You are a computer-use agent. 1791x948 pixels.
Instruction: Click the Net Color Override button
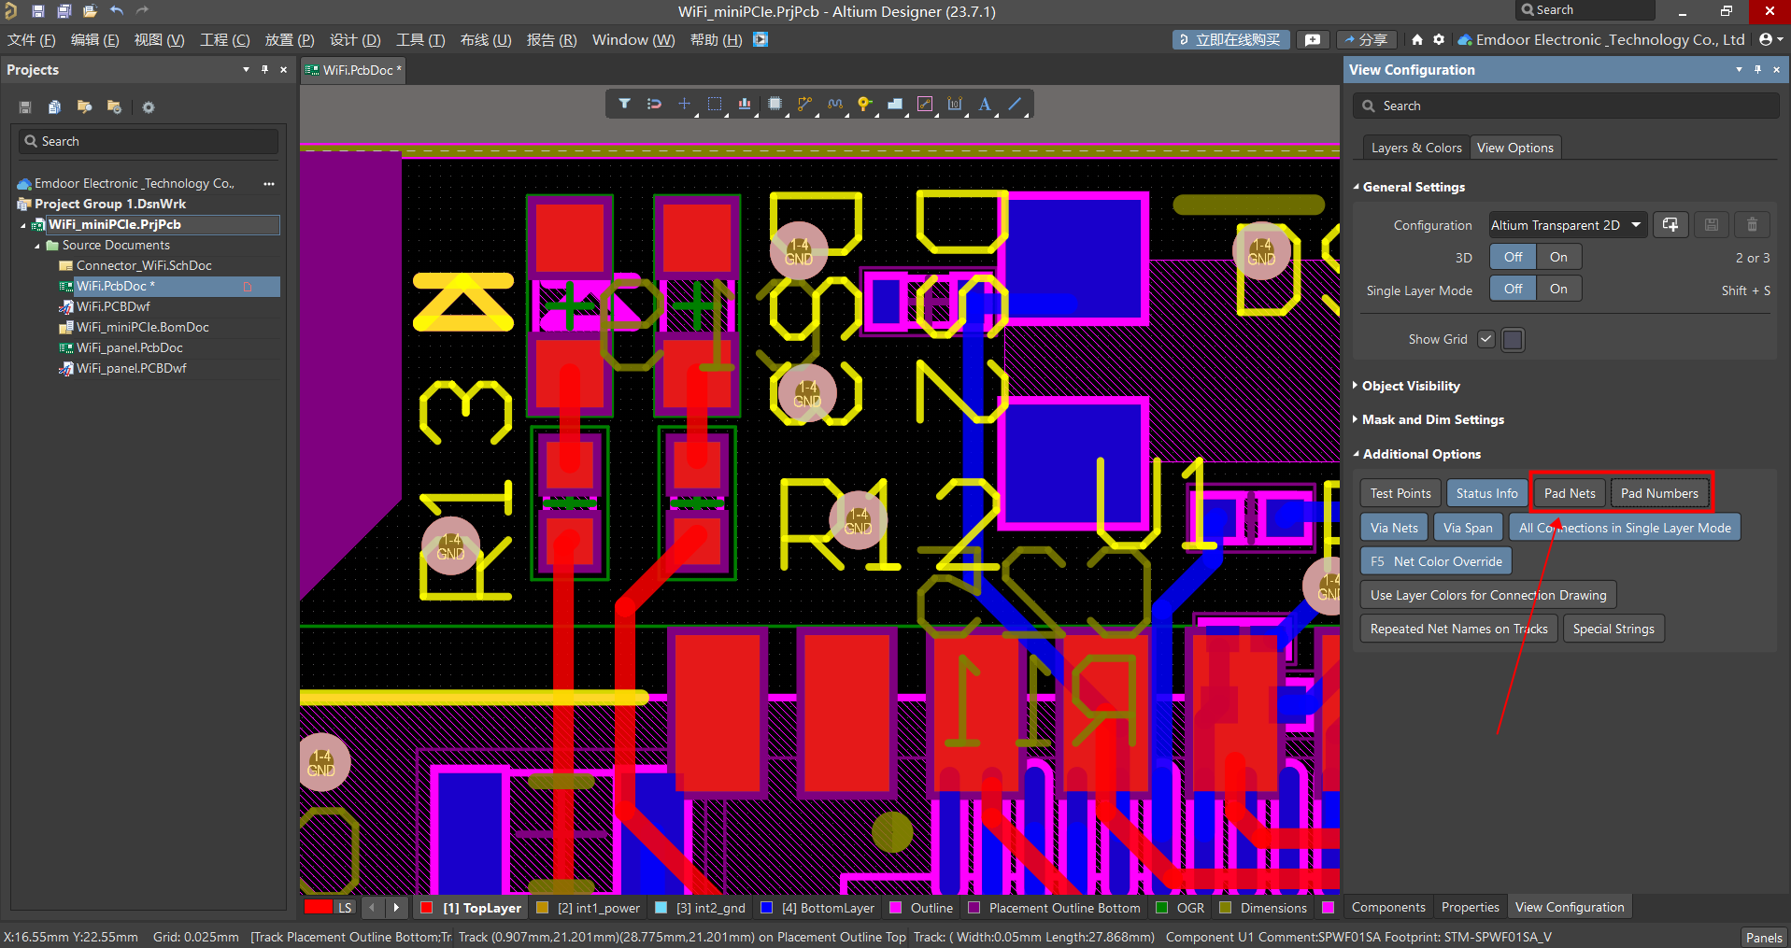pos(1436,561)
